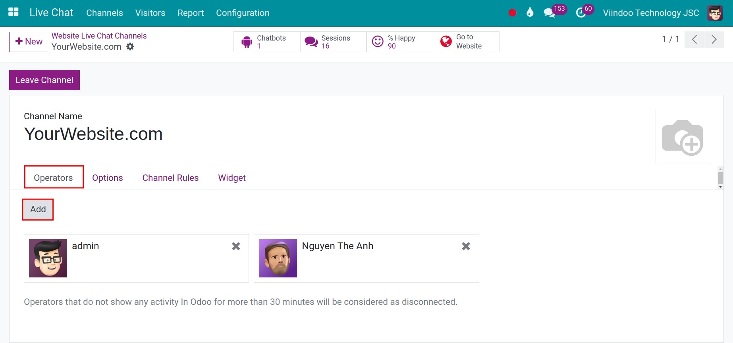Viewport: 733px width, 343px height.
Task: Switch to the Channel Rules tab
Action: (170, 178)
